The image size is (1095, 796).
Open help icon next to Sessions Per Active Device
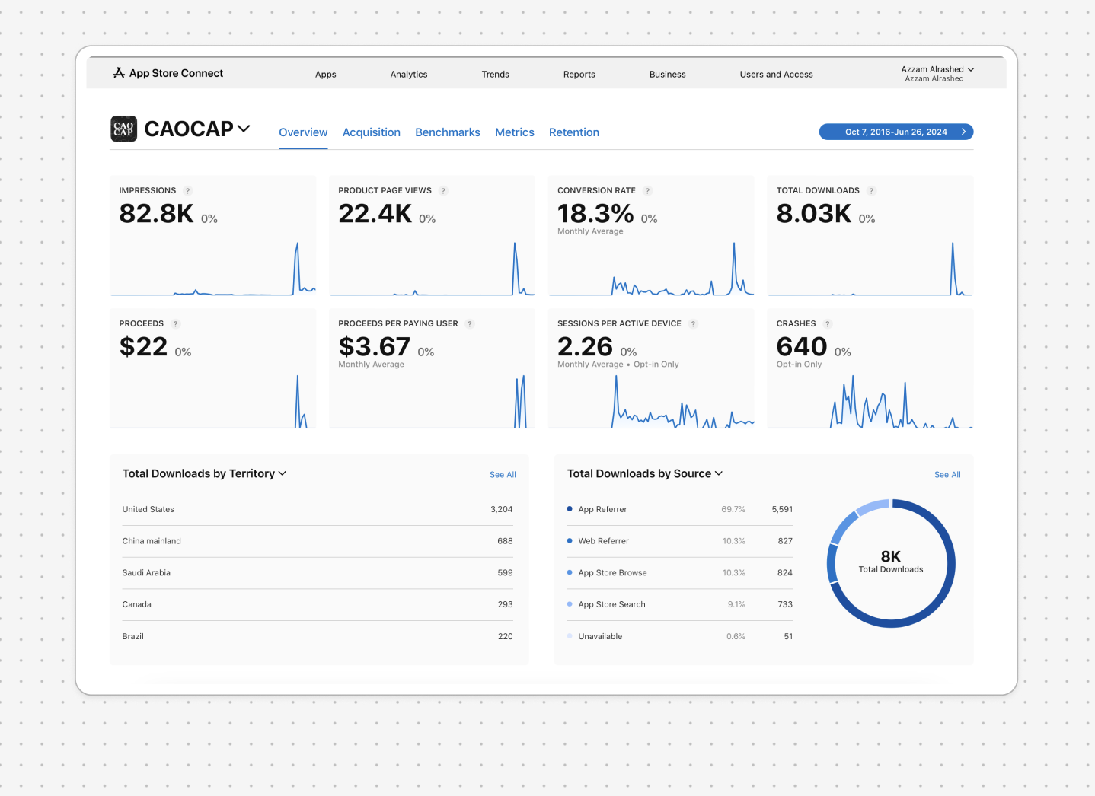point(694,324)
